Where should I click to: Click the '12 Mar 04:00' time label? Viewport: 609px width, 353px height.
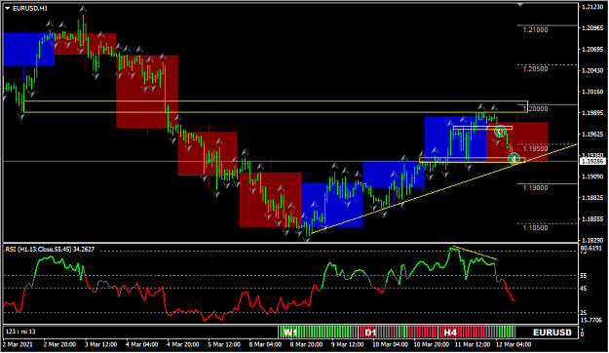pos(514,344)
